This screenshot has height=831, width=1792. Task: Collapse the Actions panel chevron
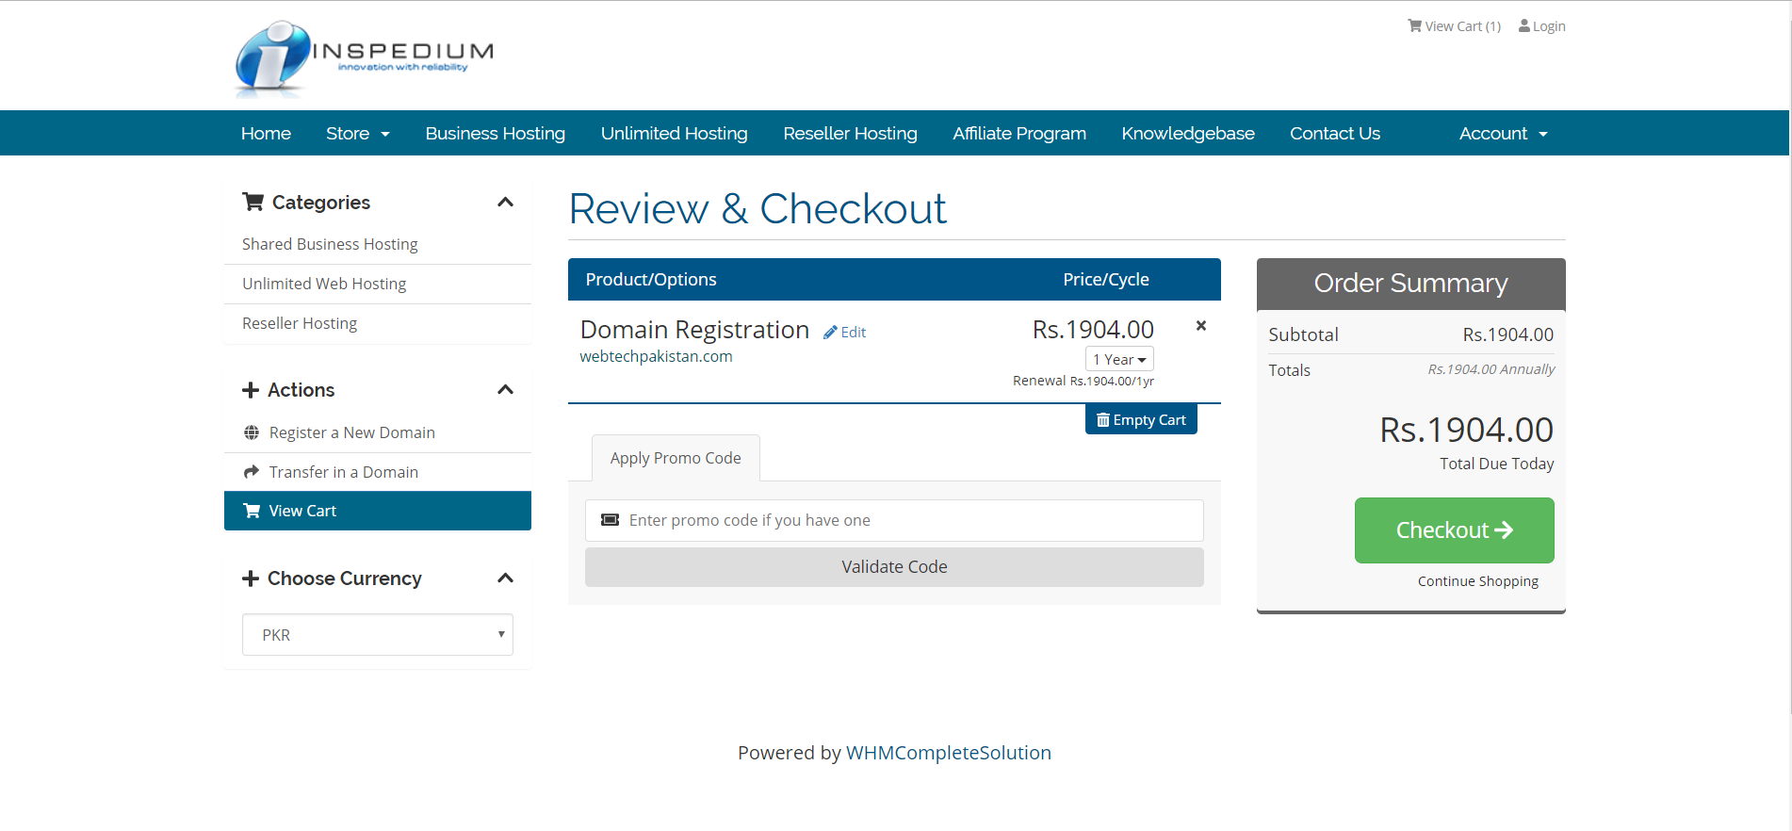click(x=505, y=390)
